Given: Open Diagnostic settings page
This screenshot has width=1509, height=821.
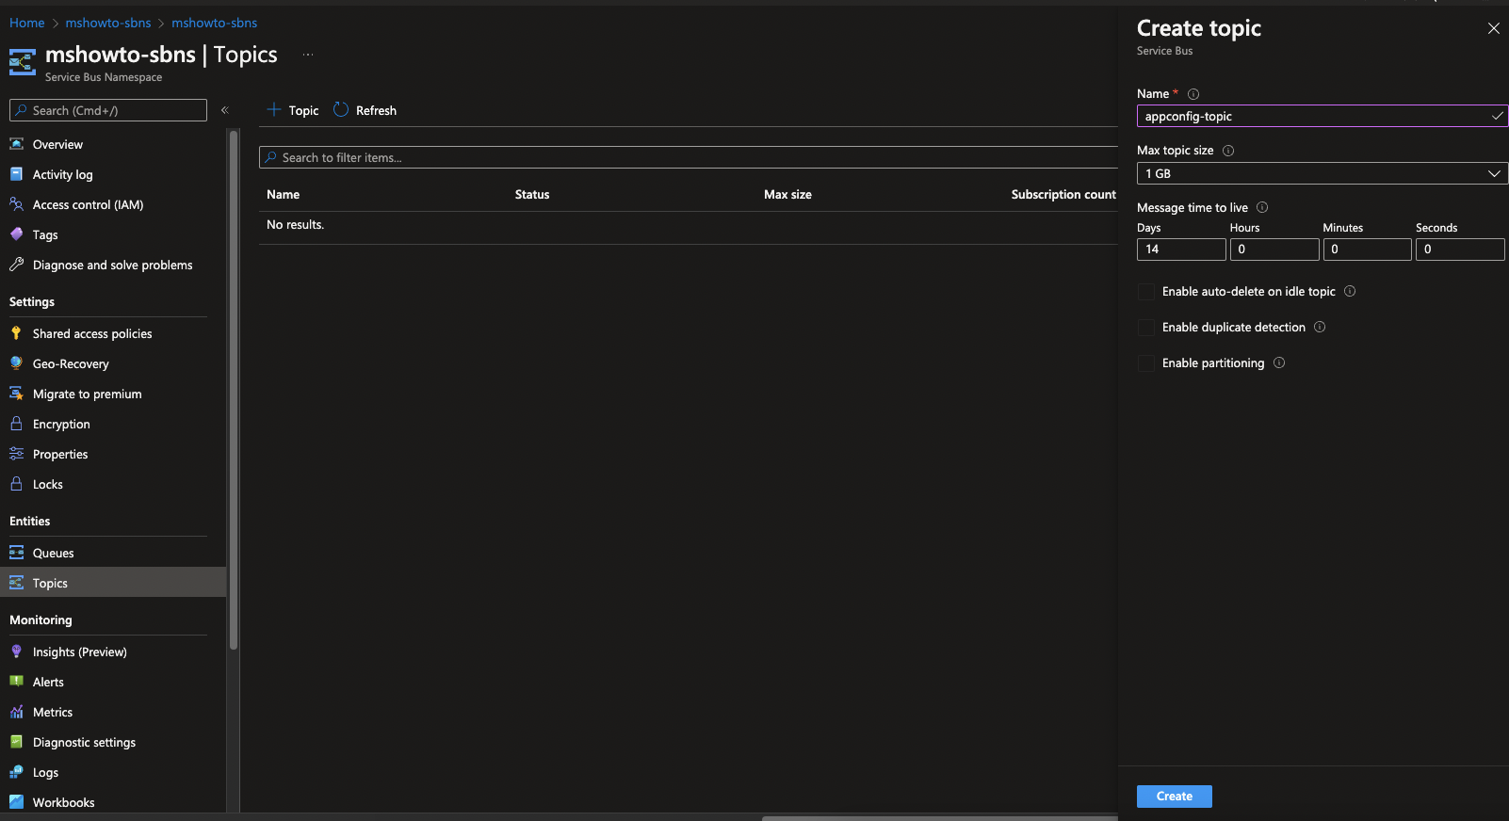Looking at the screenshot, I should (84, 742).
